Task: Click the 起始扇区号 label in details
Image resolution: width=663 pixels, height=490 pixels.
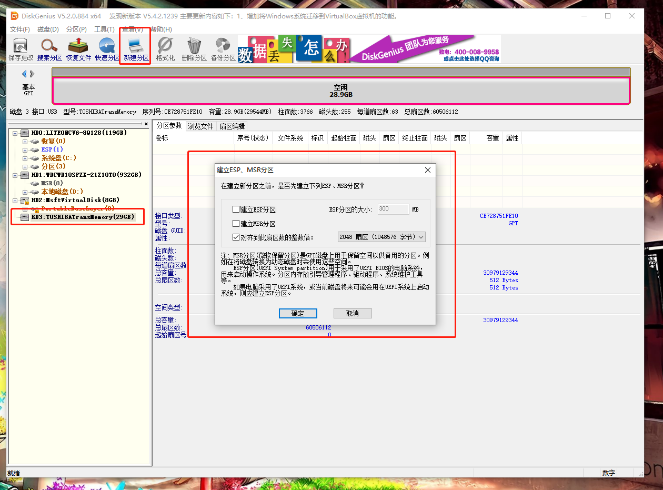Action: pyautogui.click(x=171, y=335)
